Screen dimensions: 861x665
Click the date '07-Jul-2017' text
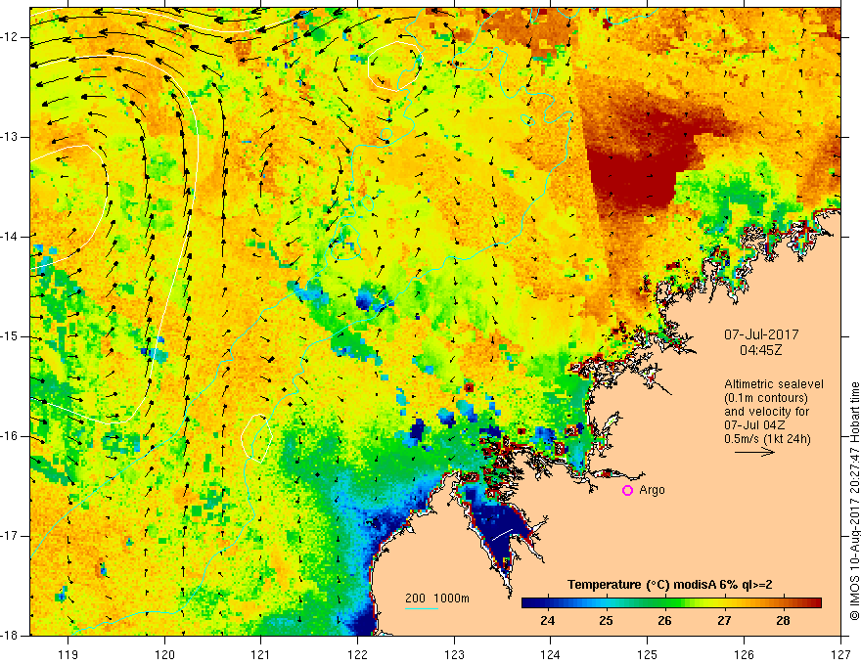pyautogui.click(x=761, y=334)
